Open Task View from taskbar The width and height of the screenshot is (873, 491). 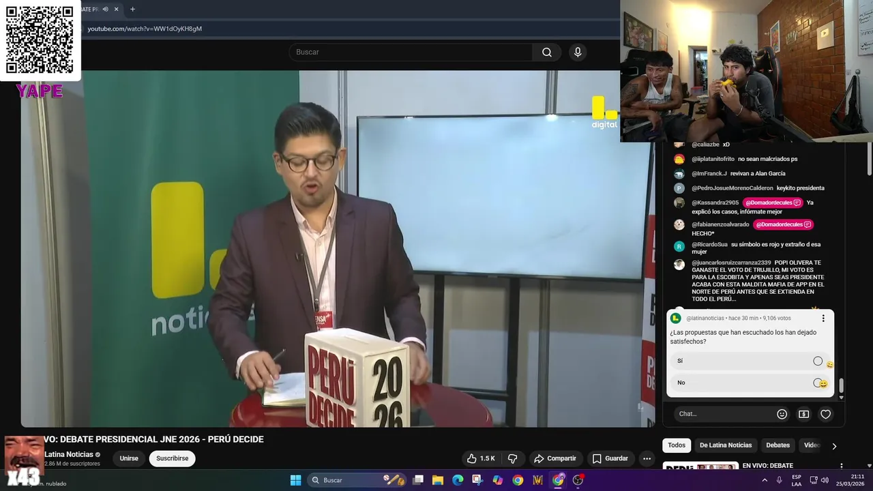tap(418, 480)
